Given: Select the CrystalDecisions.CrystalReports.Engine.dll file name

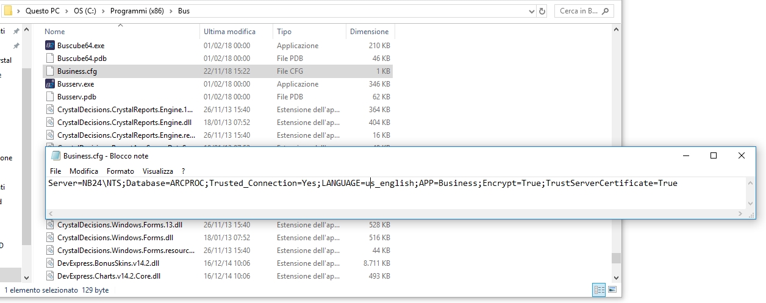Looking at the screenshot, I should pyautogui.click(x=124, y=123).
